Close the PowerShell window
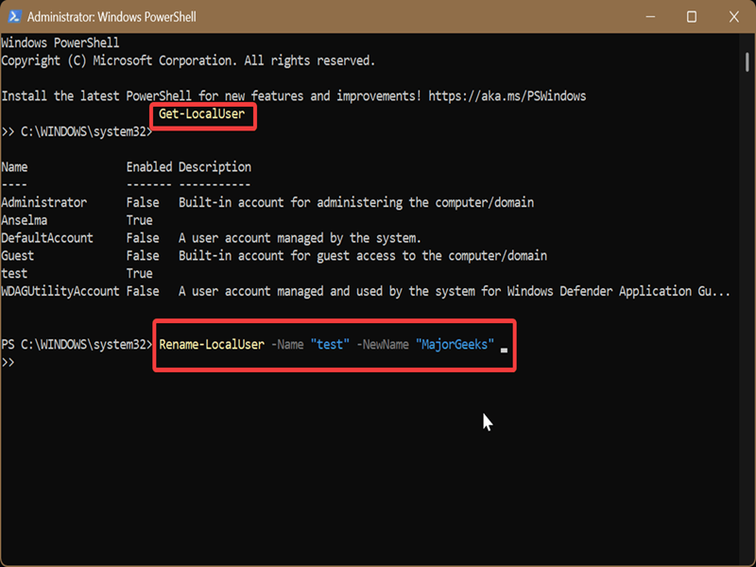This screenshot has width=756, height=567. pyautogui.click(x=735, y=17)
